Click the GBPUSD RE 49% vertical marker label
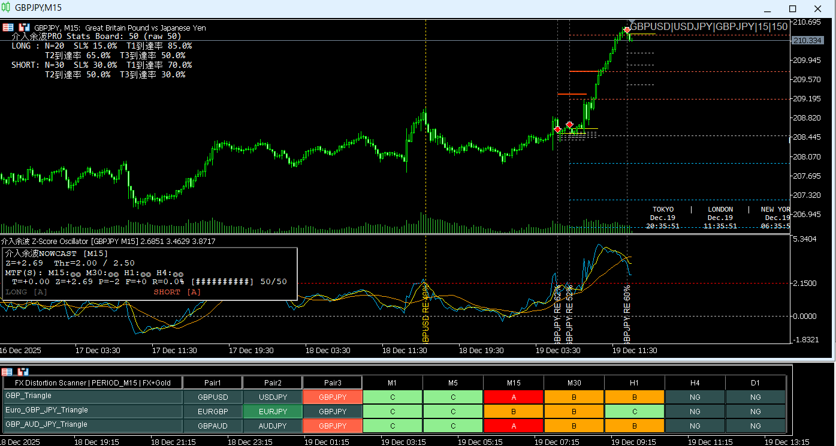 425,315
